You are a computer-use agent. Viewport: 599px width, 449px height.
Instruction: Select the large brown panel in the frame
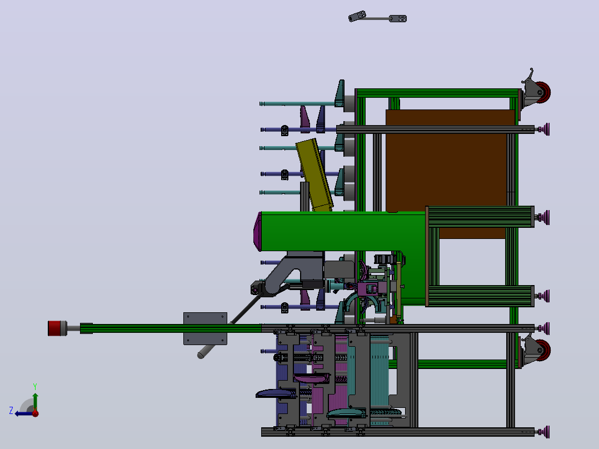pyautogui.click(x=447, y=168)
